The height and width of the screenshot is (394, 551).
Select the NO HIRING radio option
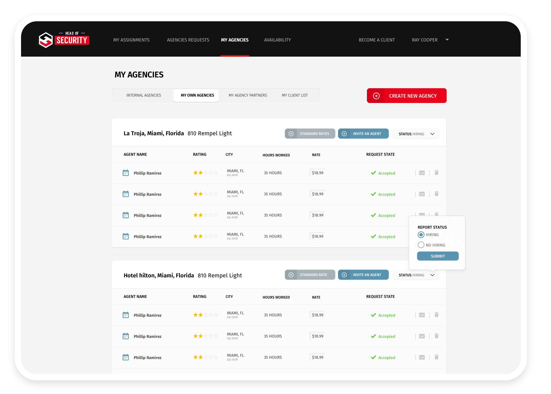coord(421,245)
